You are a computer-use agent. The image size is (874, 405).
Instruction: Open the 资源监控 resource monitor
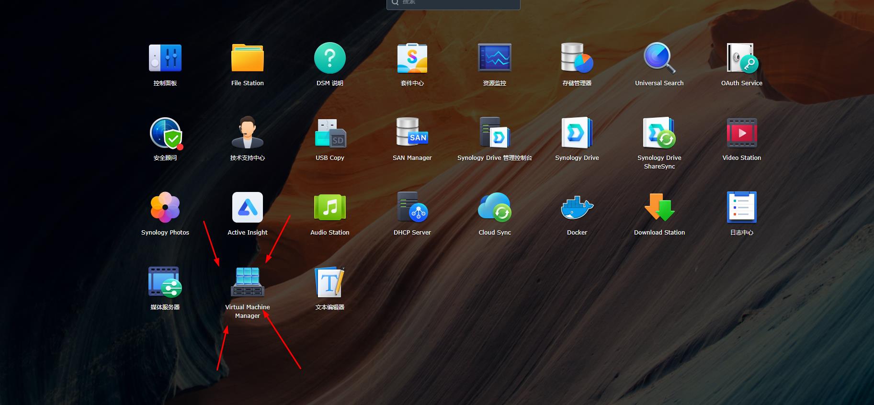point(494,58)
